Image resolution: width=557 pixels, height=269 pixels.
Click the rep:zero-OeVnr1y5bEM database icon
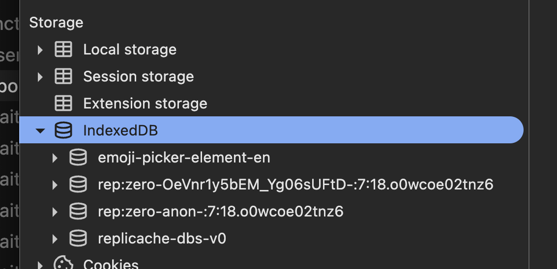(78, 185)
